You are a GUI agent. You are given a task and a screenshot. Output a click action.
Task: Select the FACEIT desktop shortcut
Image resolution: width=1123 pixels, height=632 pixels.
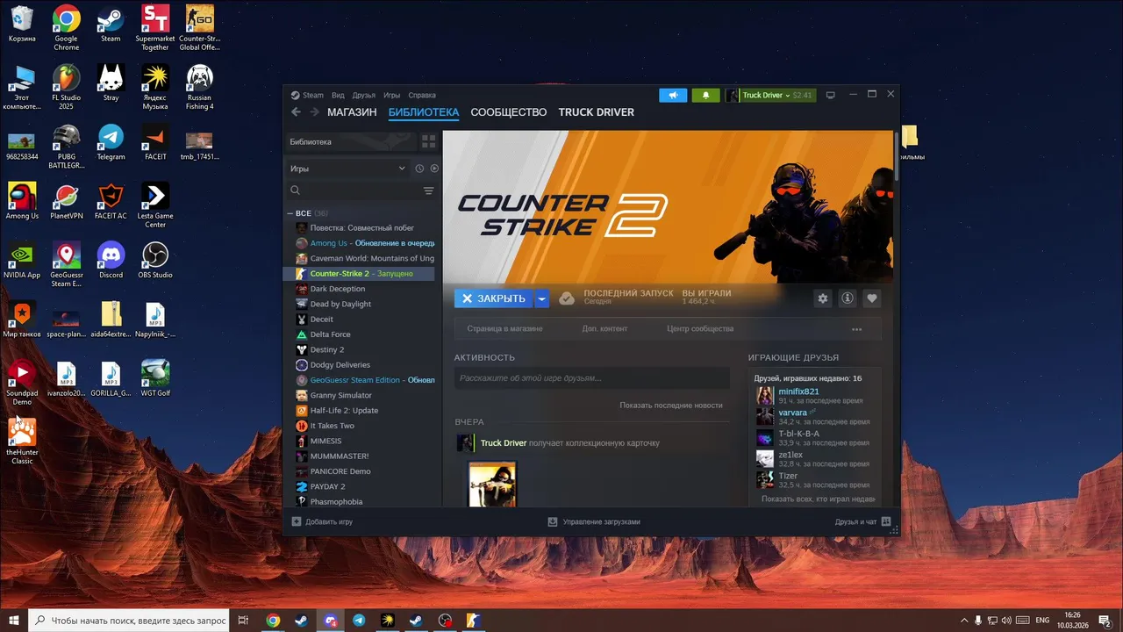pos(155,141)
